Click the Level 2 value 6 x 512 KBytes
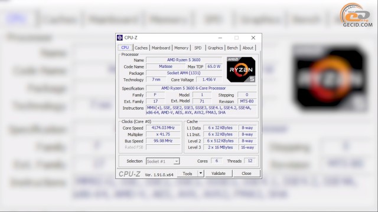The height and width of the screenshot is (212, 378). point(220,141)
